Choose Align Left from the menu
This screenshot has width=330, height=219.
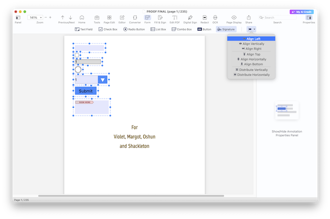click(251, 39)
